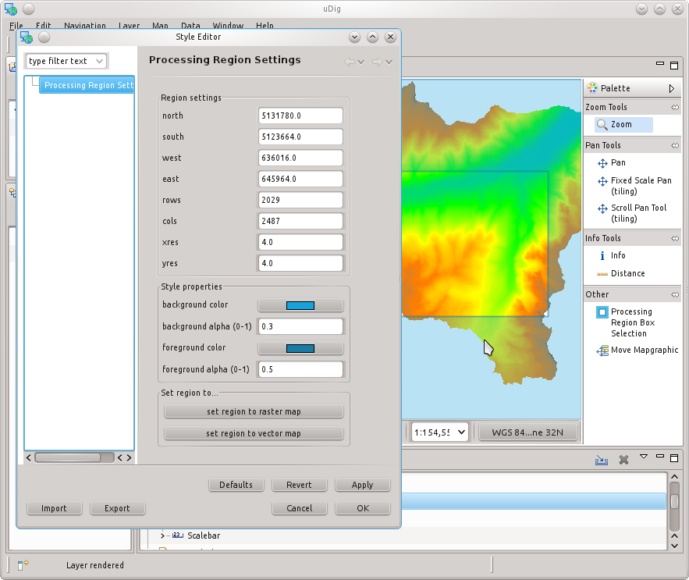Click the tree panel horizontal scrollbar thumb
The width and height of the screenshot is (689, 580).
pos(68,457)
